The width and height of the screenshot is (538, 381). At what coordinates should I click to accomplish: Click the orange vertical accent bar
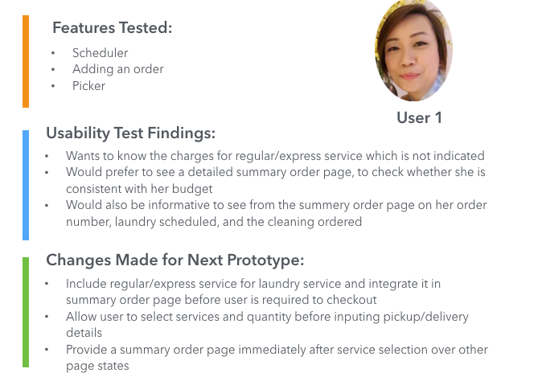[26, 61]
